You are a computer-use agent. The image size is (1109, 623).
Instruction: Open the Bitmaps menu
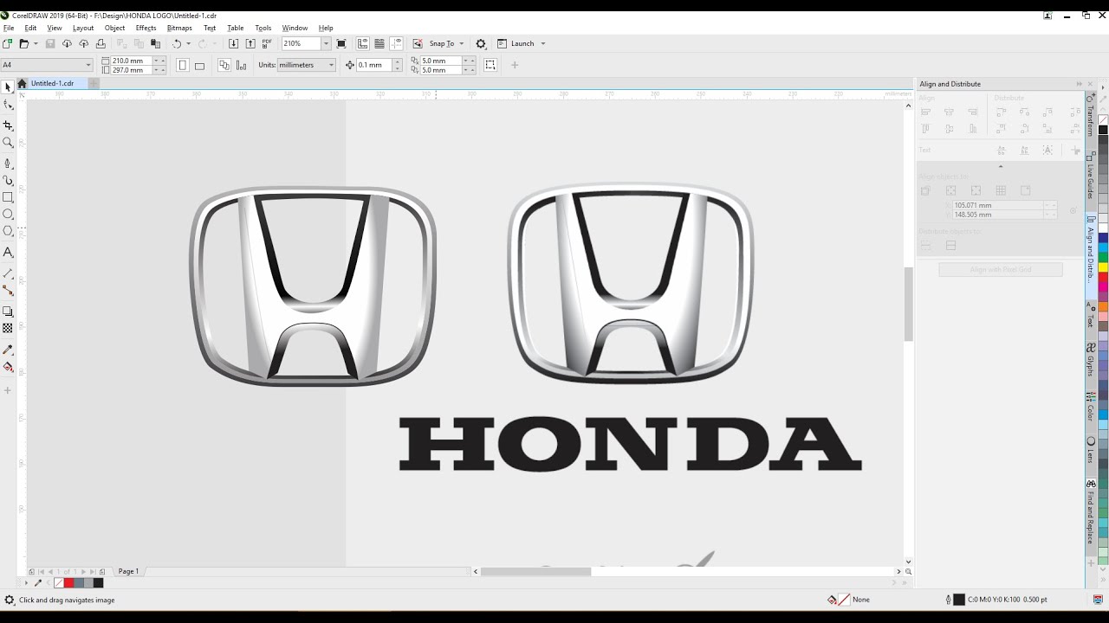point(179,28)
